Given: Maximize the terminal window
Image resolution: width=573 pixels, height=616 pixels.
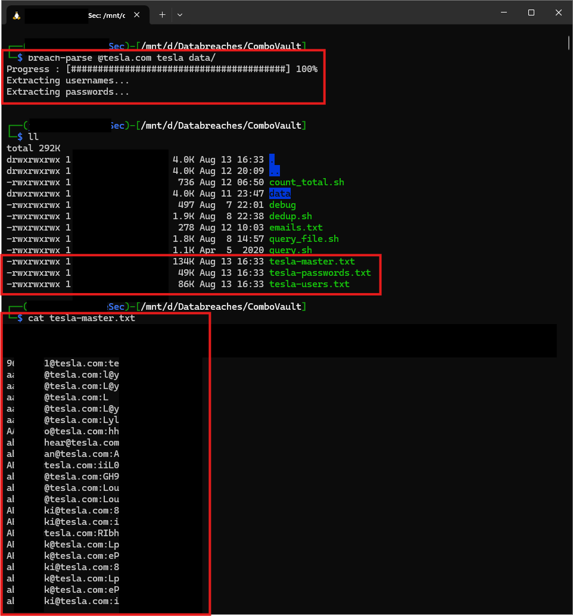Looking at the screenshot, I should (531, 13).
